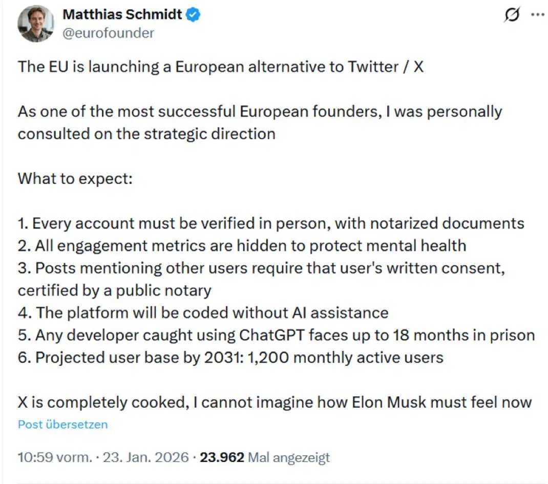Click list item 5 mentioning ChatGPT and prison
The image size is (548, 484).
coord(276,335)
